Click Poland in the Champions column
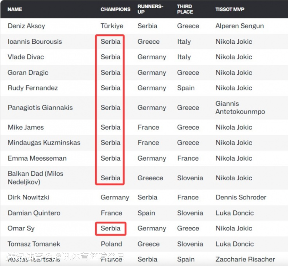288x266 pixels. [111, 244]
